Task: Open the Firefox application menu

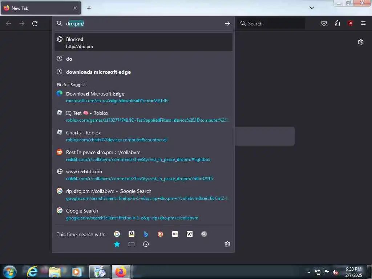Action: click(363, 23)
